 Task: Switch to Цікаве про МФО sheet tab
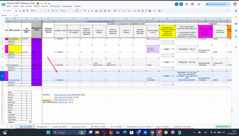[x=60, y=127]
